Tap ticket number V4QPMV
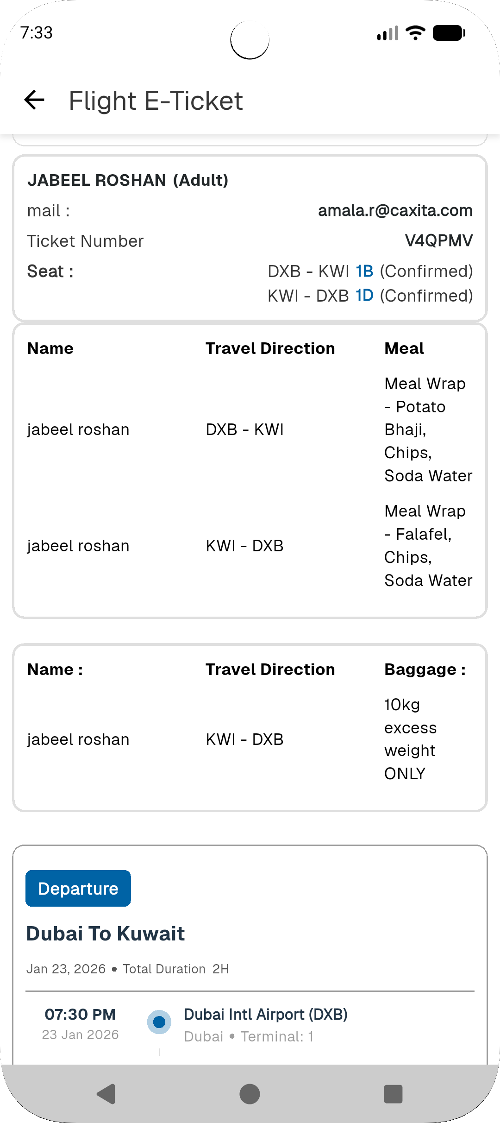Image resolution: width=500 pixels, height=1123 pixels. pyautogui.click(x=438, y=240)
